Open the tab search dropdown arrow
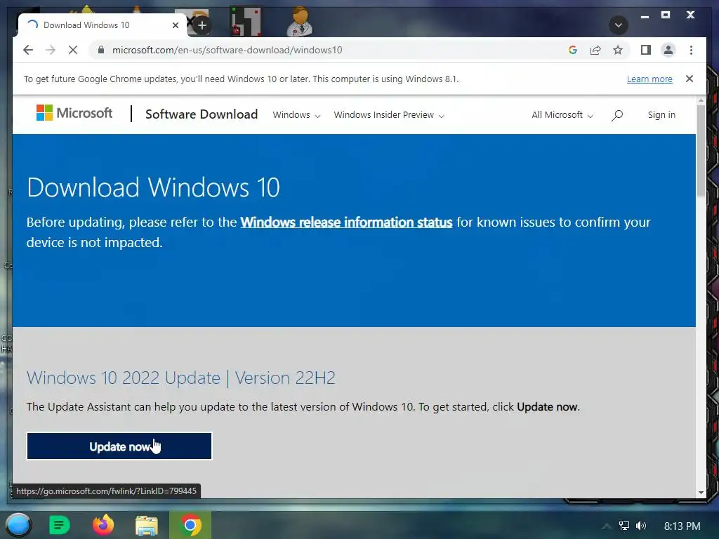This screenshot has width=719, height=539. 618,25
